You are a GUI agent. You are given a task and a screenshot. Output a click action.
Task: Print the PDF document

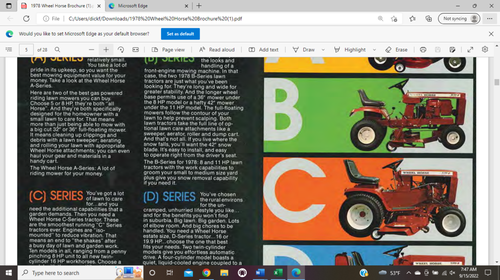click(x=423, y=50)
